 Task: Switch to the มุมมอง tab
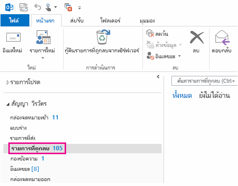[x=147, y=21]
